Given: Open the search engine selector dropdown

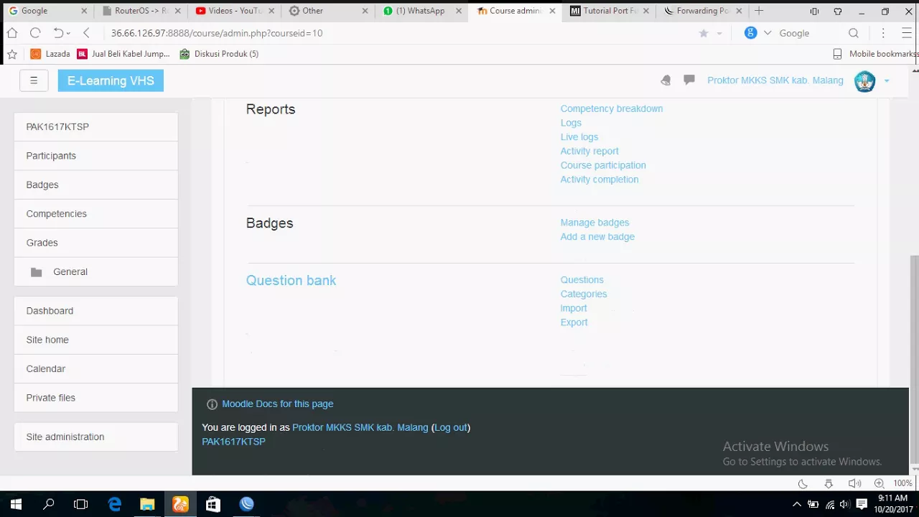Looking at the screenshot, I should [x=768, y=33].
